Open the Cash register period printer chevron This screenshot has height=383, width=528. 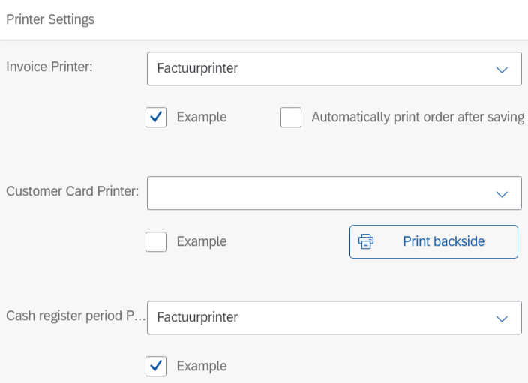coord(502,318)
